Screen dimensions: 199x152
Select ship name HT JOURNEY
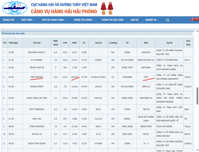37,60
